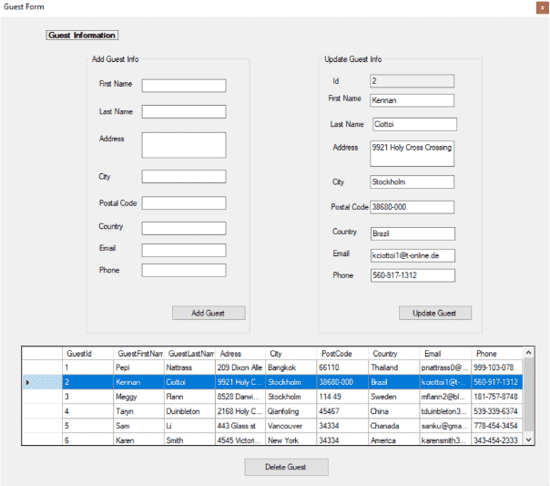Click the Phone field with 560-917-1312
Viewport: 550px width, 486px height.
[x=412, y=275]
